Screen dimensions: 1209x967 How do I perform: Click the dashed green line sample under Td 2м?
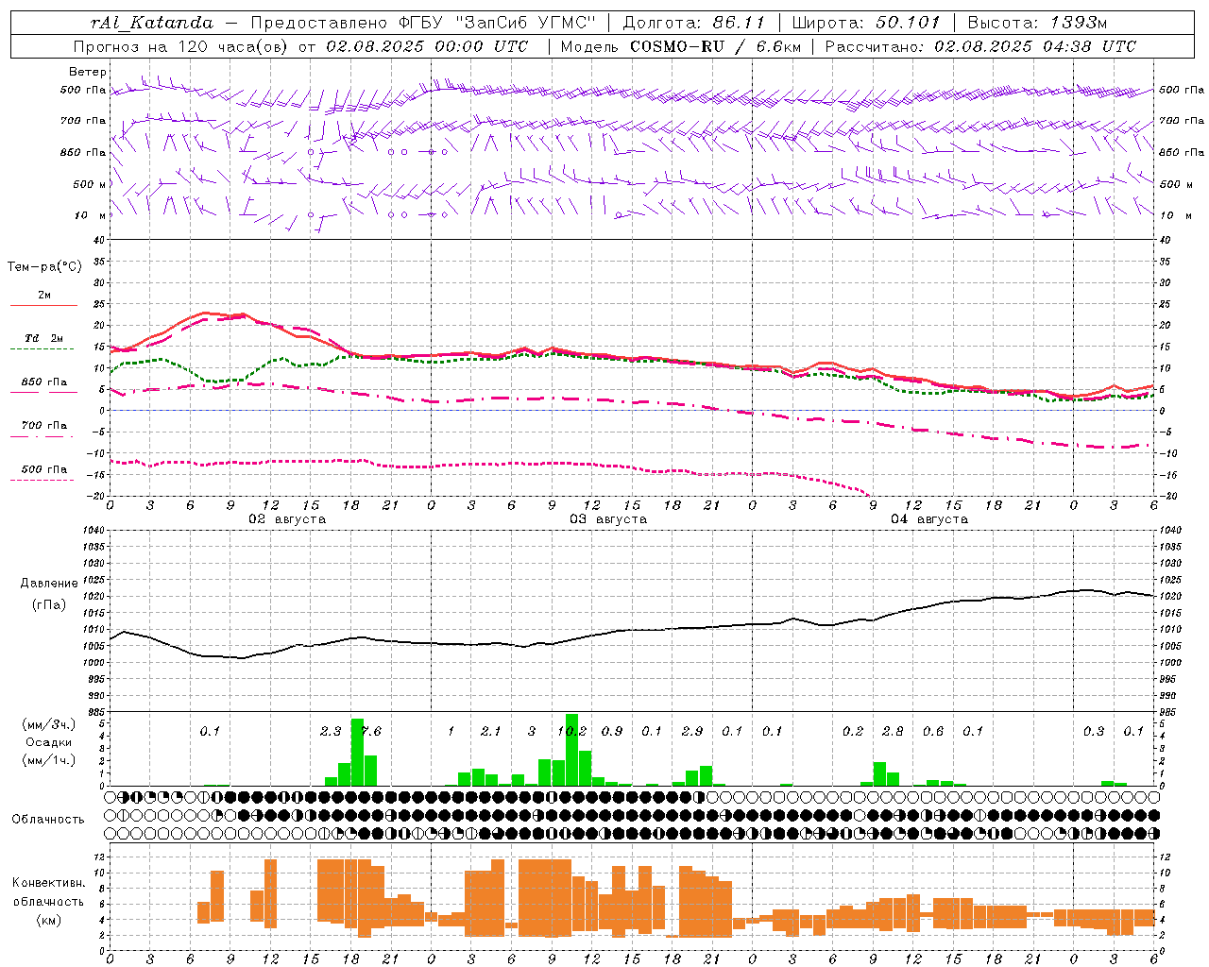coord(42,349)
